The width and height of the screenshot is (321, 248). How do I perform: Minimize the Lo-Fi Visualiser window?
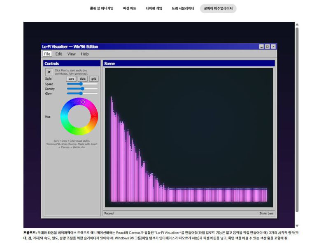click(x=261, y=47)
